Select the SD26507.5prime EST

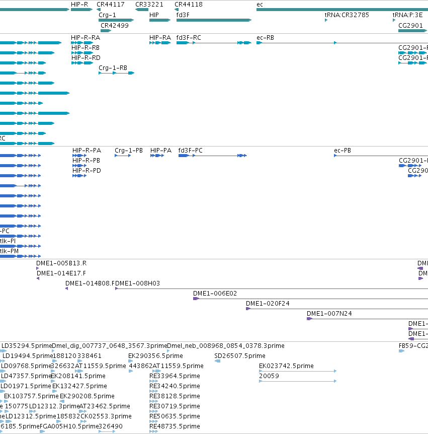[218, 361]
